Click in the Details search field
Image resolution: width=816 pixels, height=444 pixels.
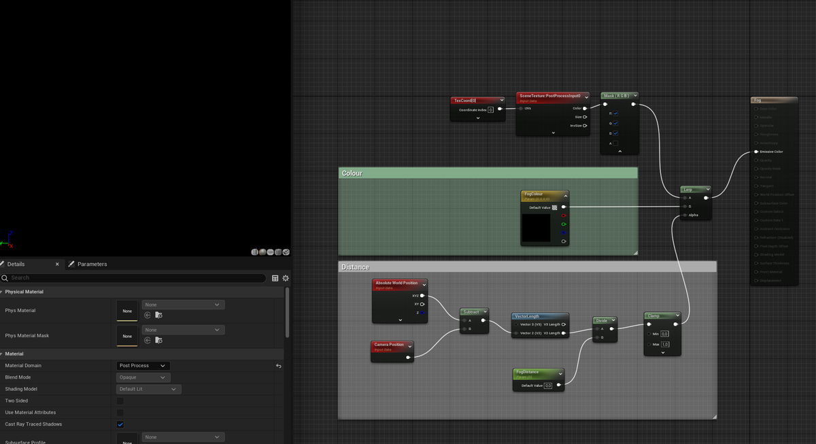tap(134, 278)
